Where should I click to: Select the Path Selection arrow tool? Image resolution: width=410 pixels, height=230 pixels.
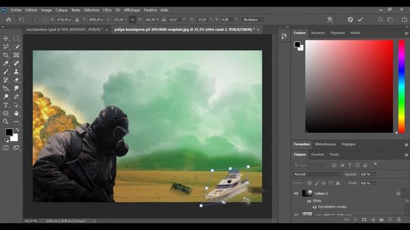[16, 105]
